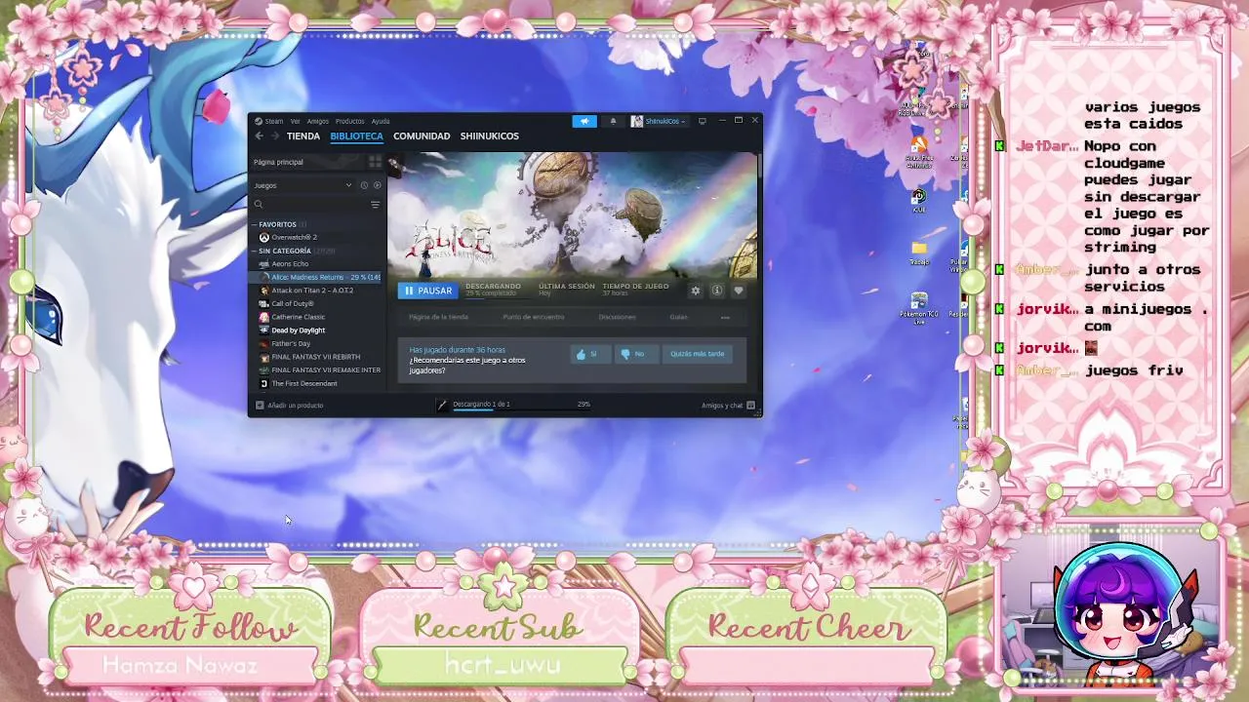Open the Amigos menu
Screen dimensions: 1249x702
pyautogui.click(x=318, y=121)
